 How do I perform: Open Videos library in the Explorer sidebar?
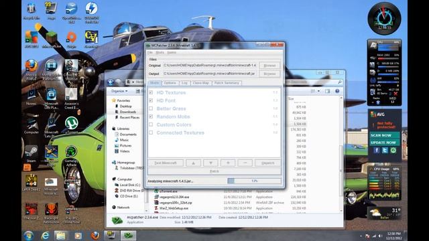(124, 151)
